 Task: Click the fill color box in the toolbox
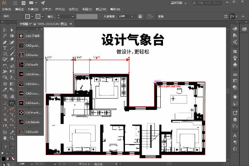tap(5, 147)
